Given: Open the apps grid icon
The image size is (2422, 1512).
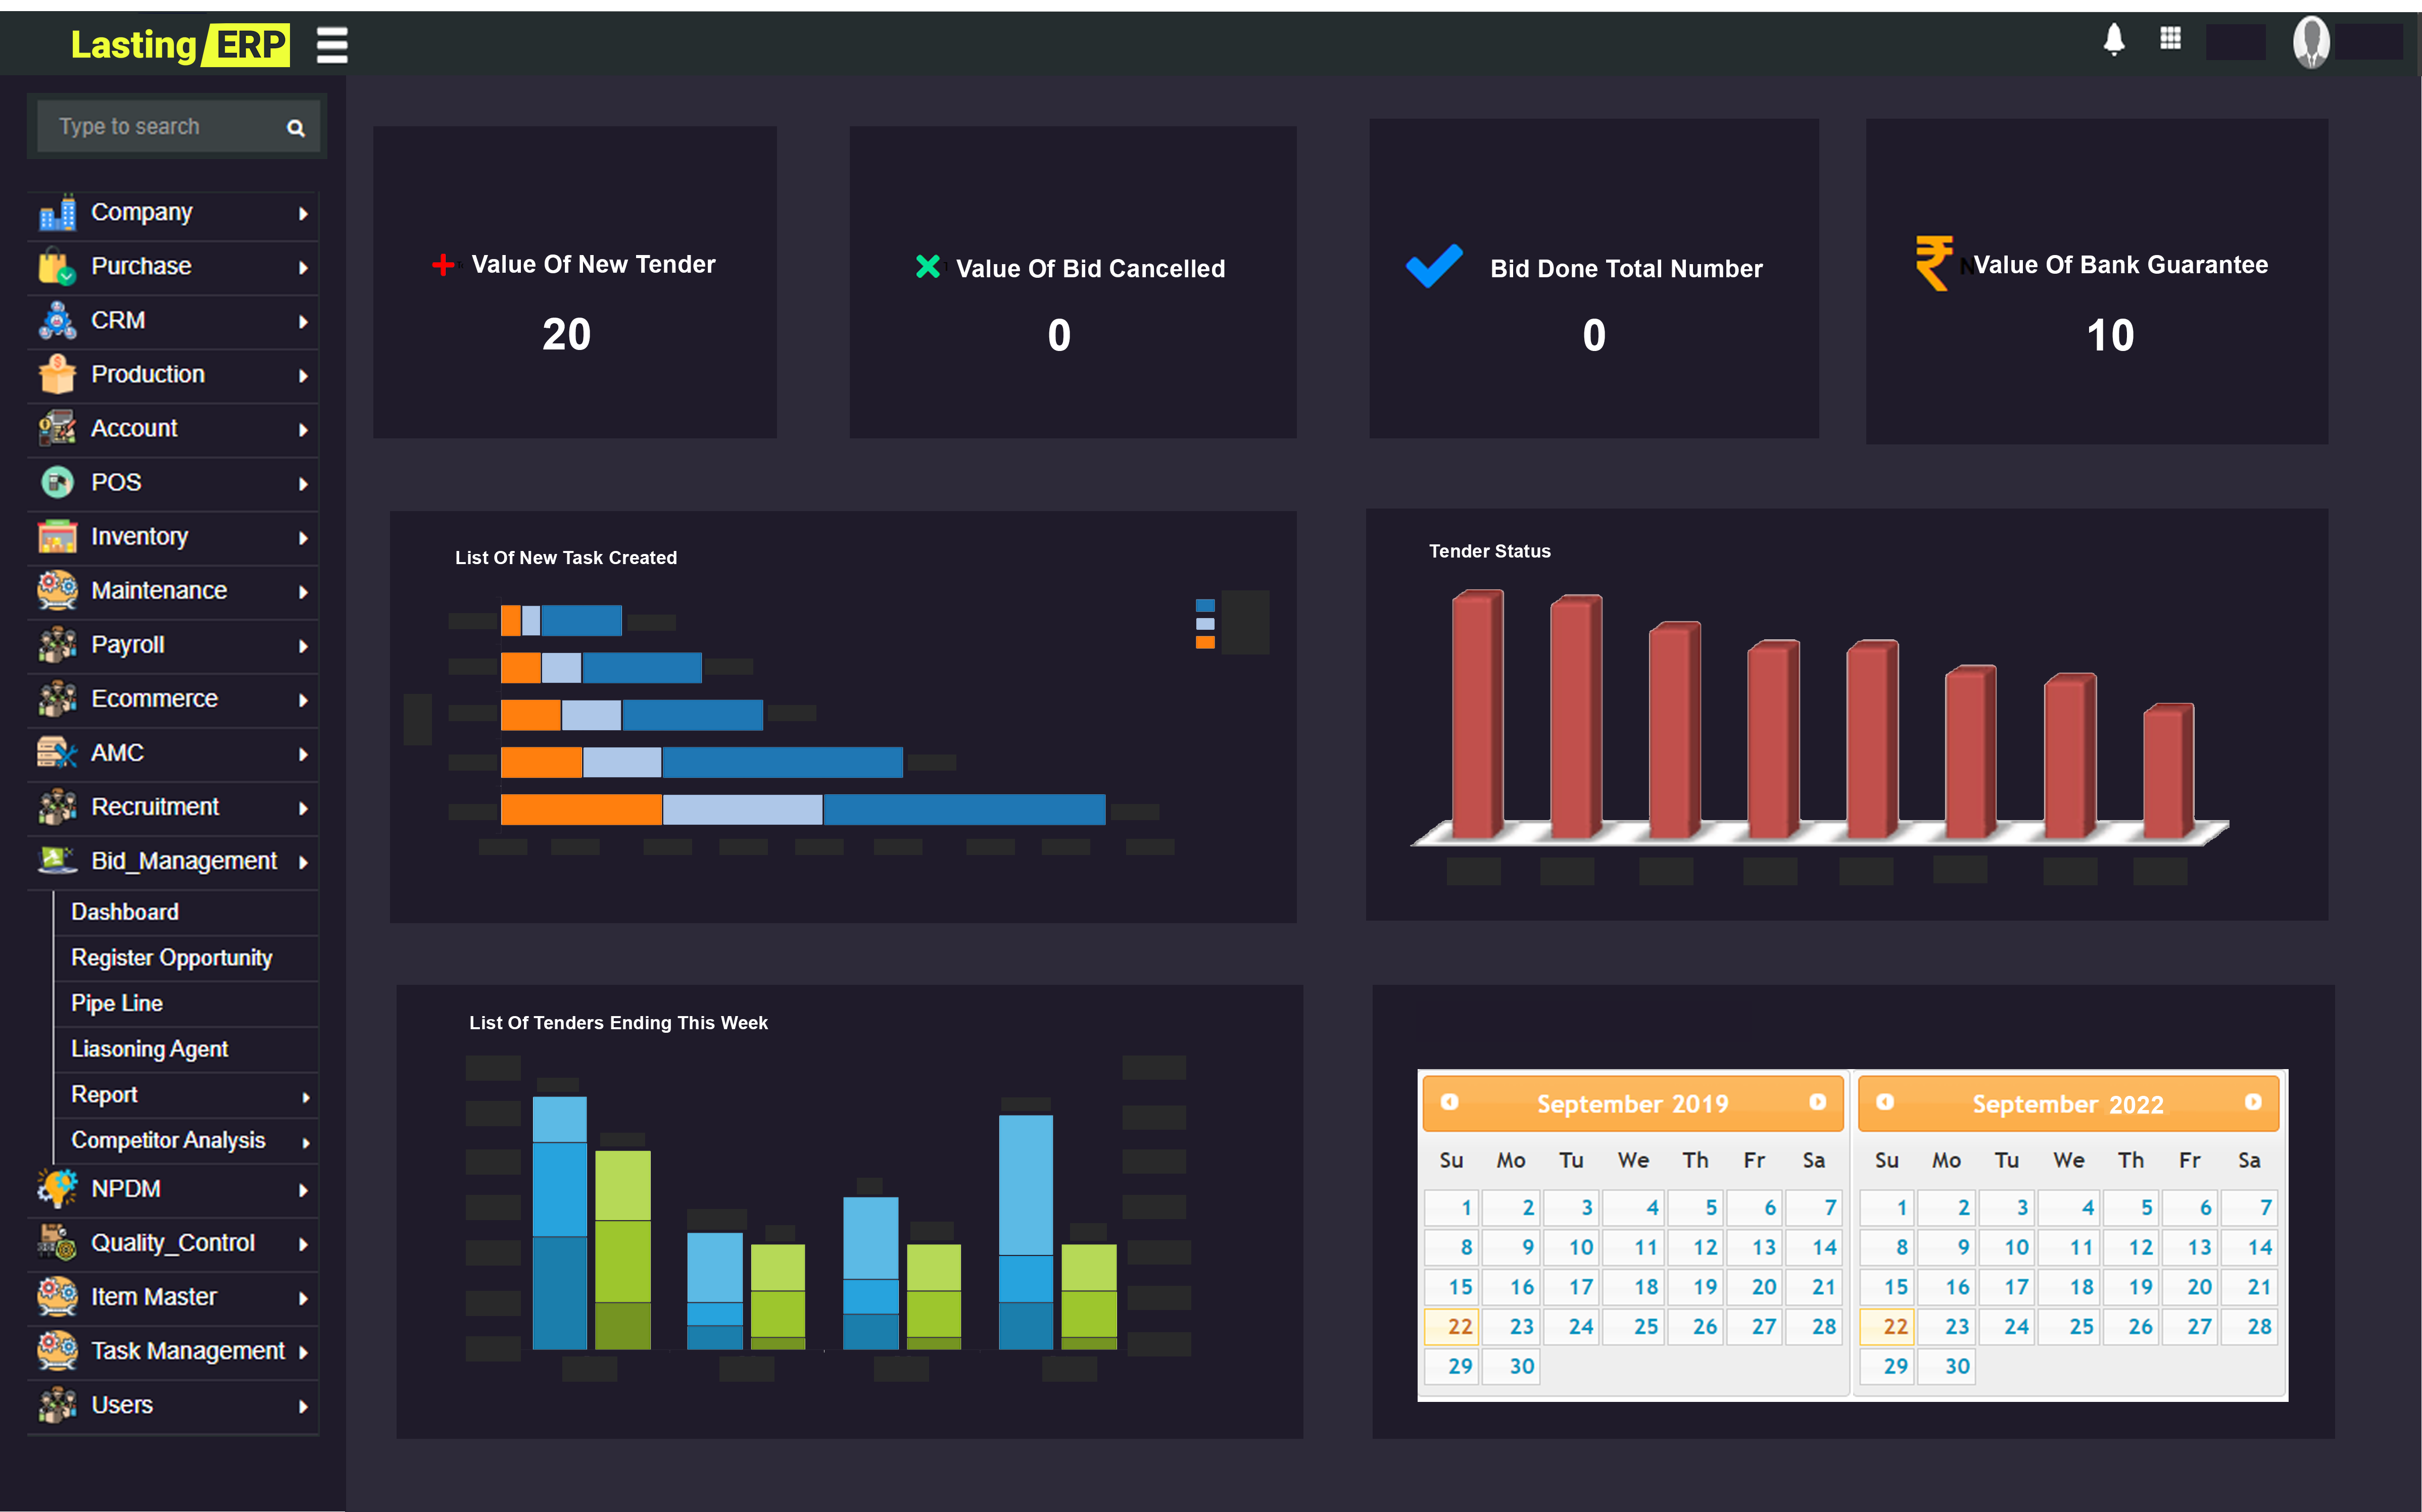Looking at the screenshot, I should (x=2170, y=39).
